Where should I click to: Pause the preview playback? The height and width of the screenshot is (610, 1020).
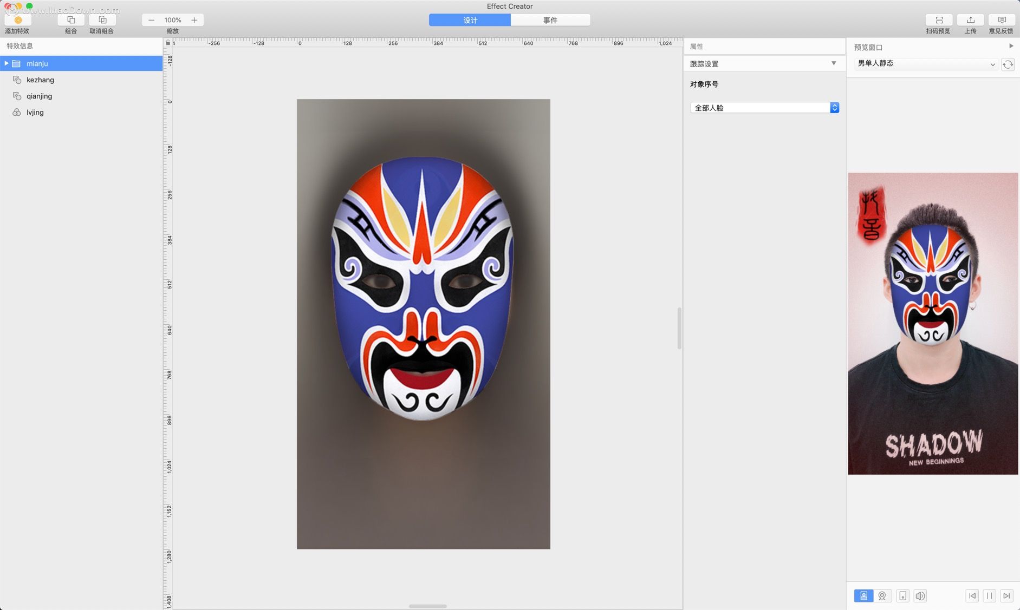(989, 596)
